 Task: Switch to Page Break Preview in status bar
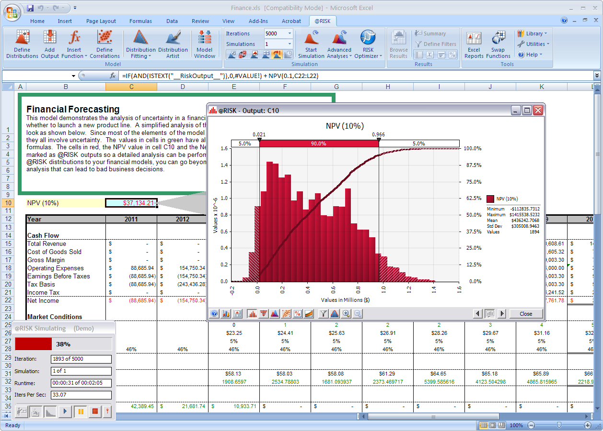click(x=502, y=425)
